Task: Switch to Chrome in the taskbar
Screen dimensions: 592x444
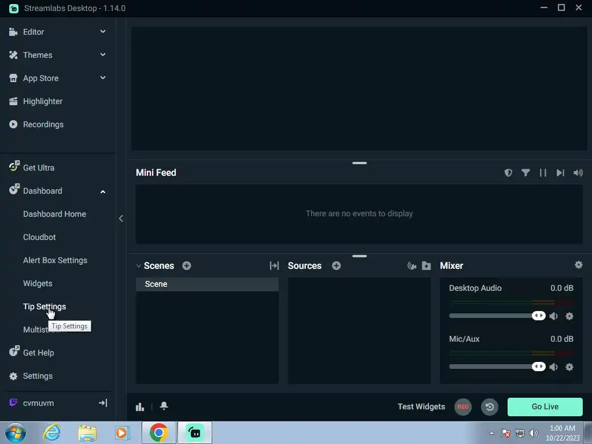Action: (158, 432)
